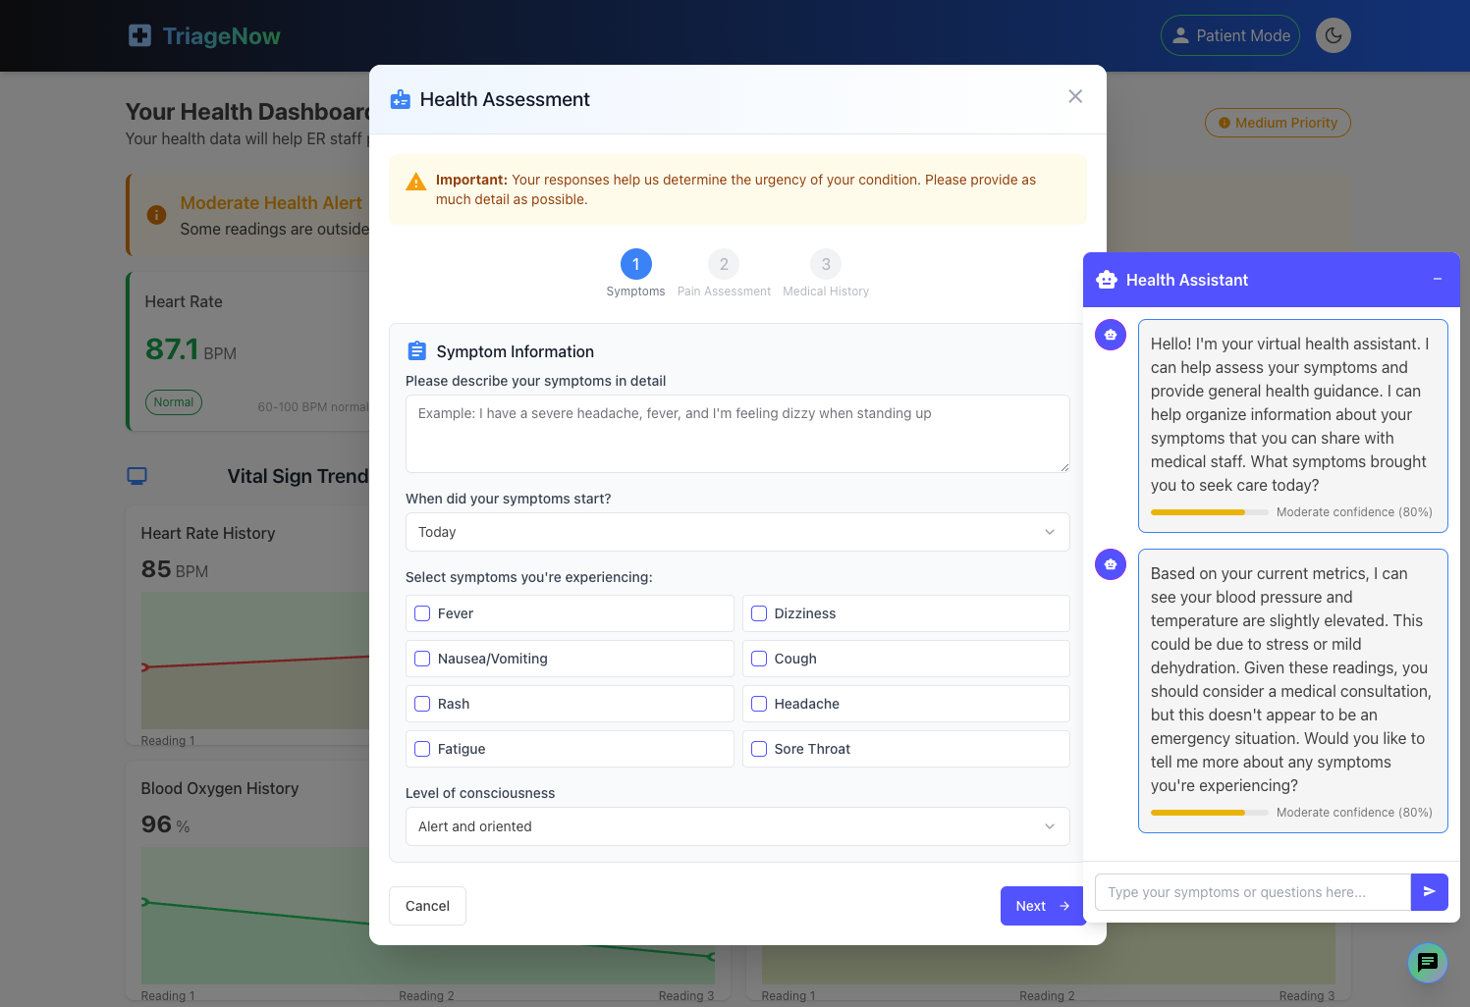The height and width of the screenshot is (1007, 1470).
Task: Check the Fever symptom checkbox
Action: (422, 613)
